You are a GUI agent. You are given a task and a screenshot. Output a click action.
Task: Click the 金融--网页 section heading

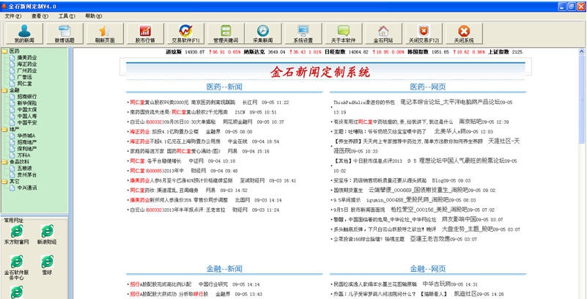[428, 269]
